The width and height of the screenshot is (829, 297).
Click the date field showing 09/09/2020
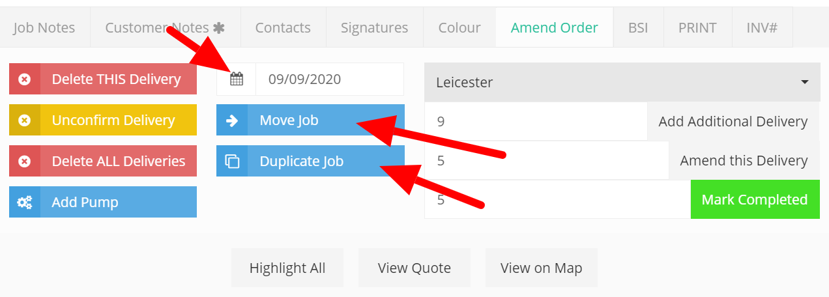point(330,79)
